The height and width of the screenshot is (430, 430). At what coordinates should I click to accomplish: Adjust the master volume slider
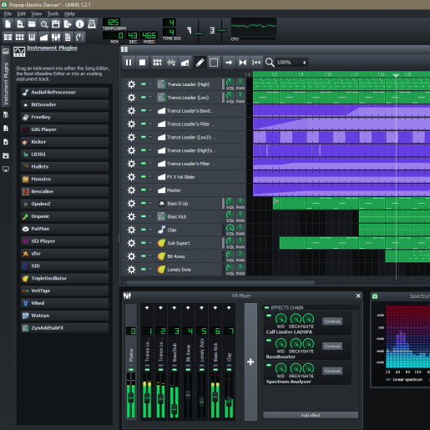click(199, 33)
